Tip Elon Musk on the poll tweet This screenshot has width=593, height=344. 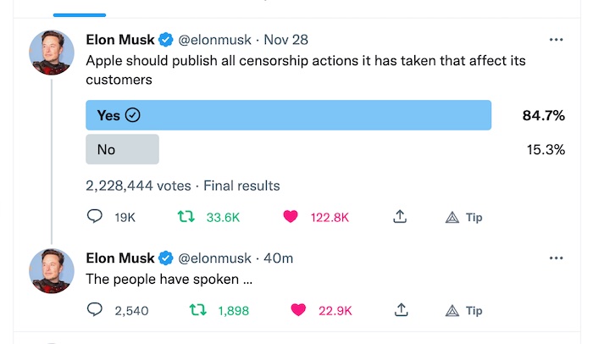463,217
